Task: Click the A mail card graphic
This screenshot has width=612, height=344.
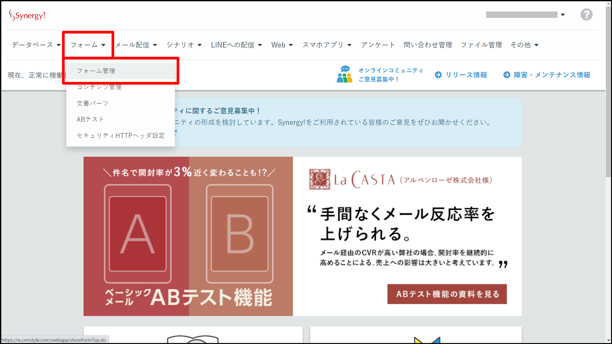Action: [x=138, y=234]
